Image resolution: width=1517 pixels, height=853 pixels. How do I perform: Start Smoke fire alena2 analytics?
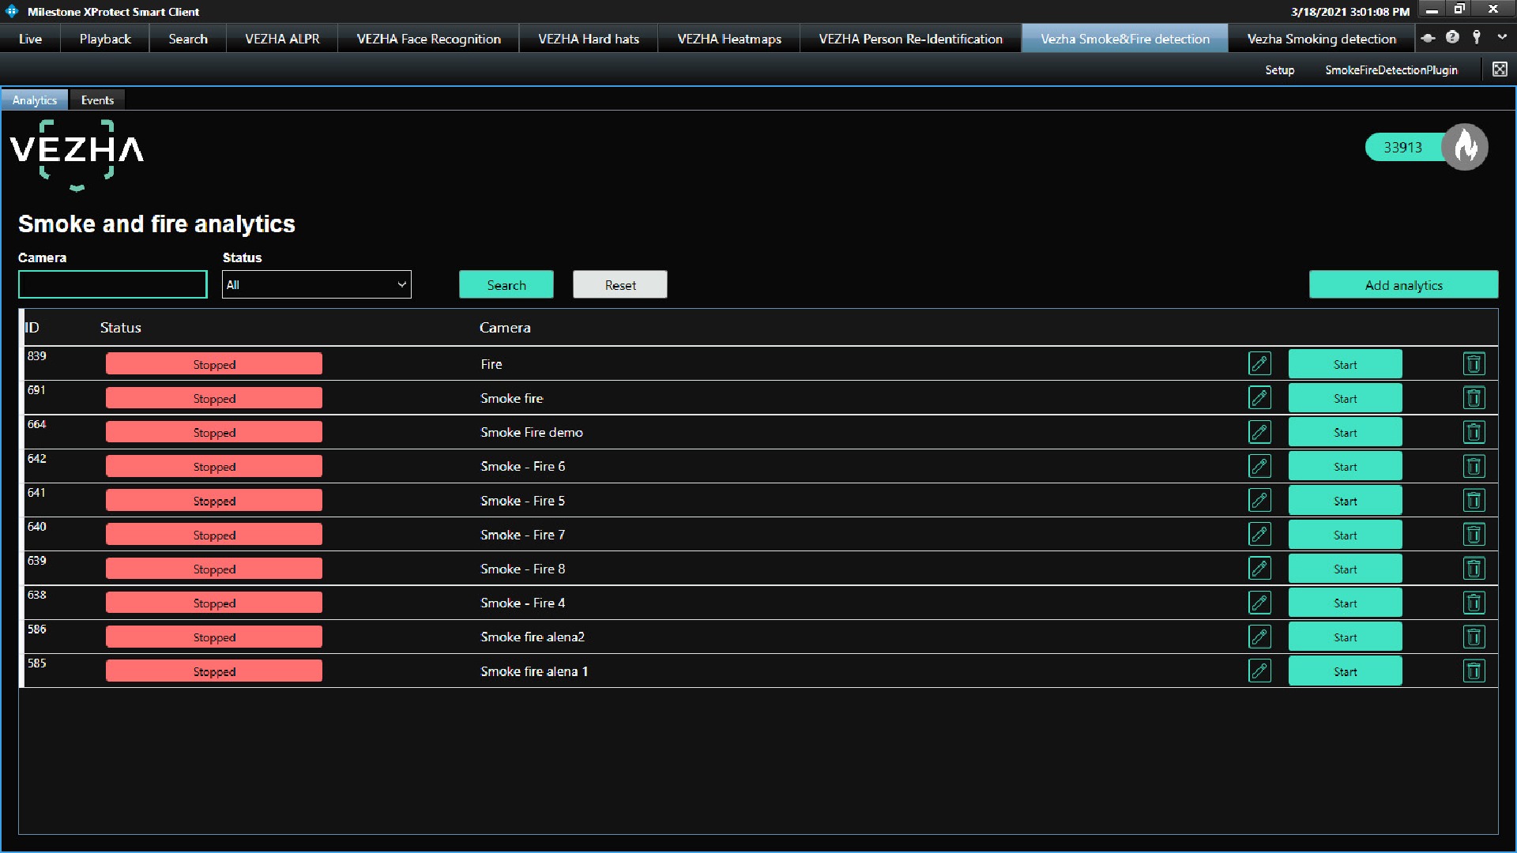coord(1345,637)
